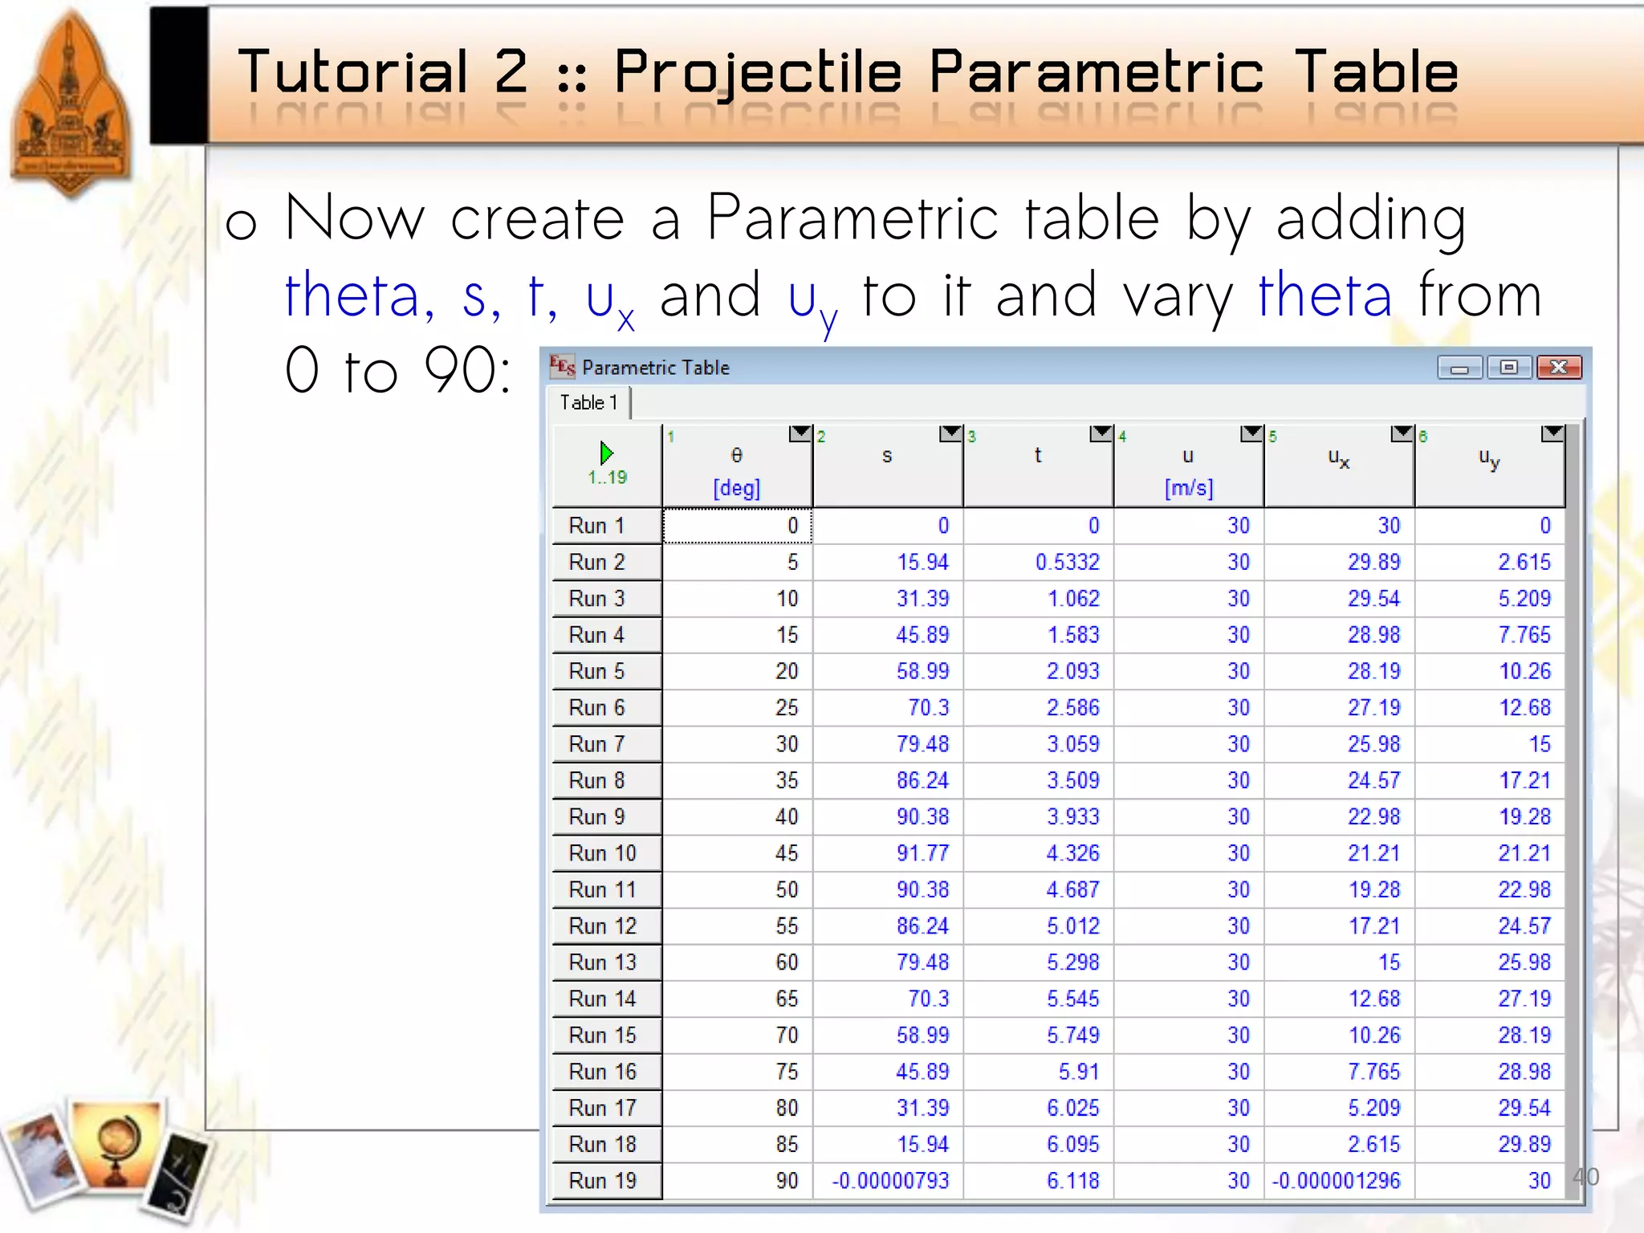Viewport: 1644px width, 1233px height.
Task: Click uy value 21.21 in Run 10
Action: tap(1524, 853)
